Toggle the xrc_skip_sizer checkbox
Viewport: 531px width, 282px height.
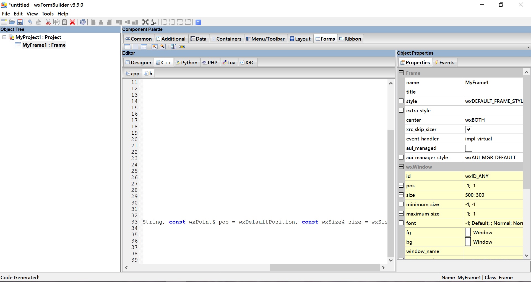point(468,129)
